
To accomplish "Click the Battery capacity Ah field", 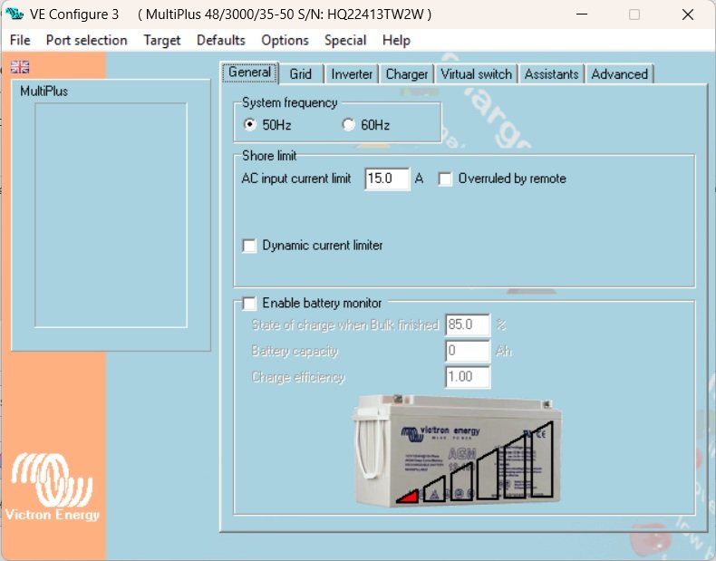I will click(x=468, y=351).
